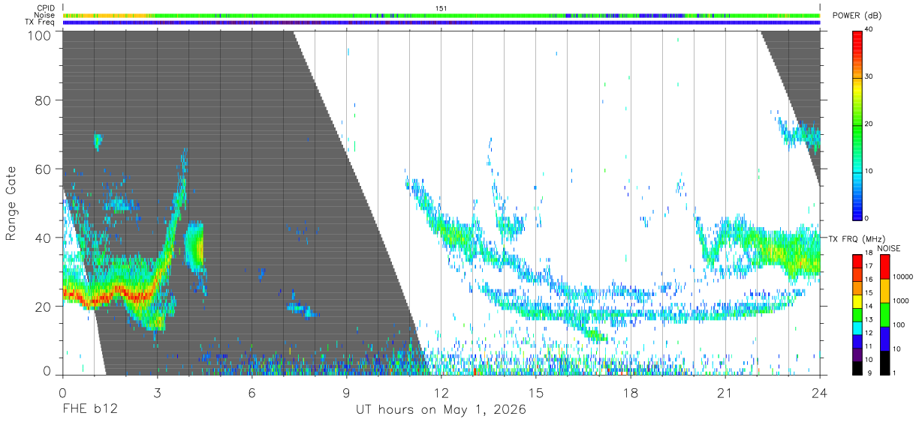Click the Noise status strip at top
Image resolution: width=922 pixels, height=425 pixels.
coord(441,15)
